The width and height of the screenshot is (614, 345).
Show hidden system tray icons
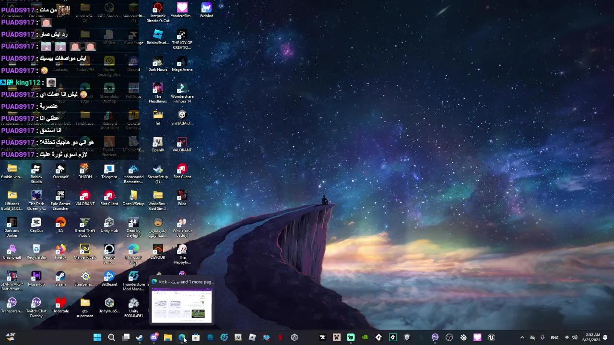click(x=522, y=337)
